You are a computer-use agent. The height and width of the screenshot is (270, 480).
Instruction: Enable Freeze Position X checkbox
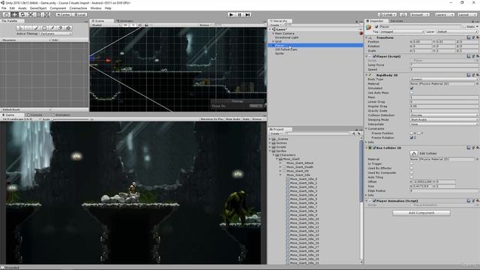click(412, 133)
